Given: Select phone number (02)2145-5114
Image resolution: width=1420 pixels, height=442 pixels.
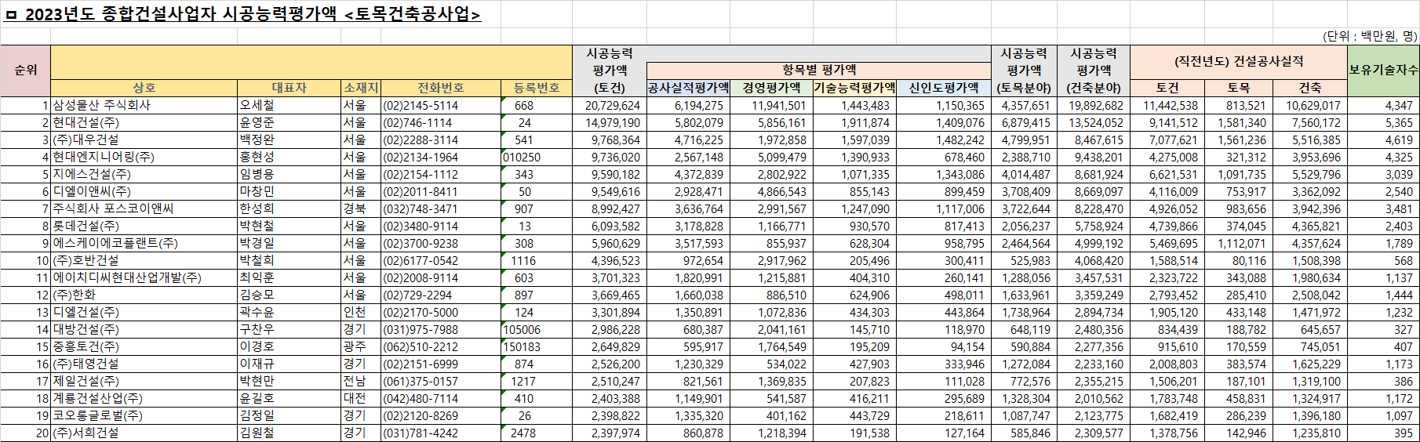Looking at the screenshot, I should tap(441, 105).
